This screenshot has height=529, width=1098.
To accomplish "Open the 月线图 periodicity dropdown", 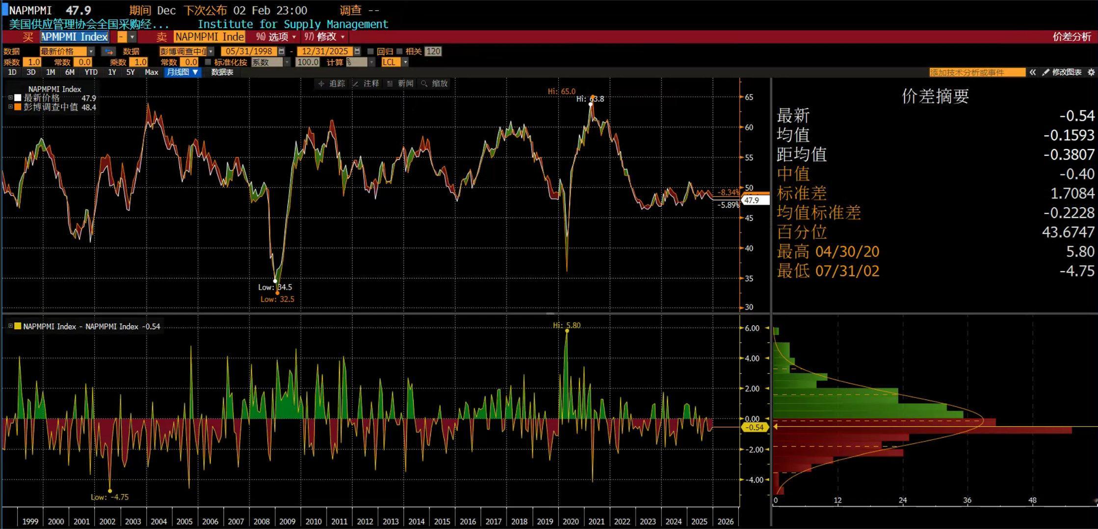I will 182,72.
